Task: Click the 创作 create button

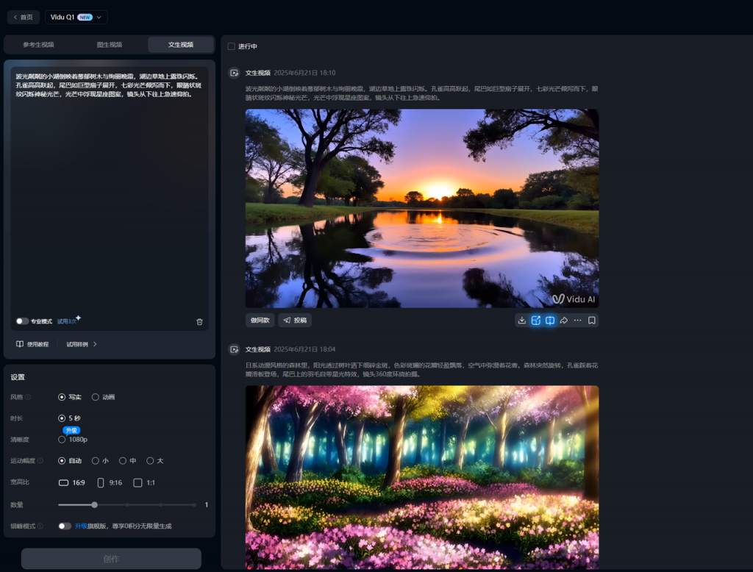Action: [x=111, y=559]
